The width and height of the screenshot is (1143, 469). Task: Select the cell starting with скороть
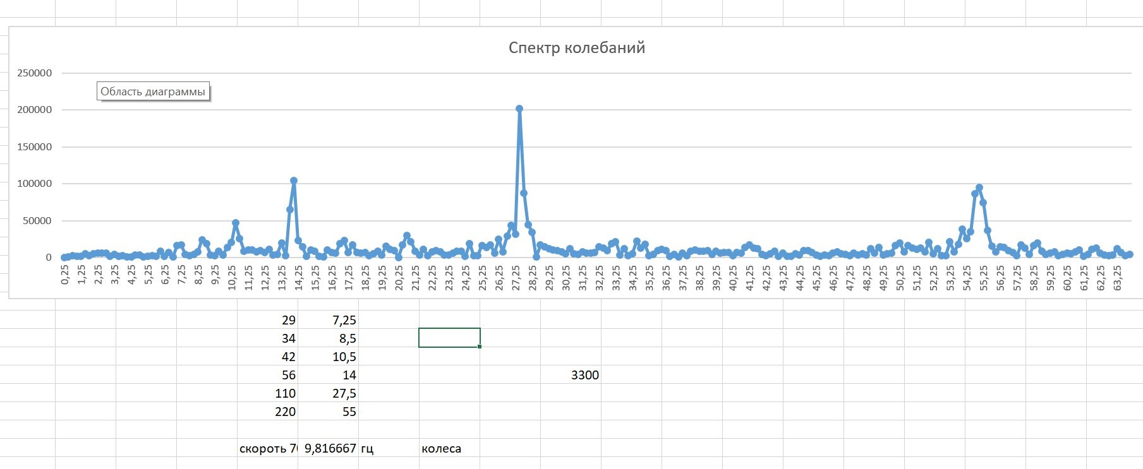click(x=267, y=448)
